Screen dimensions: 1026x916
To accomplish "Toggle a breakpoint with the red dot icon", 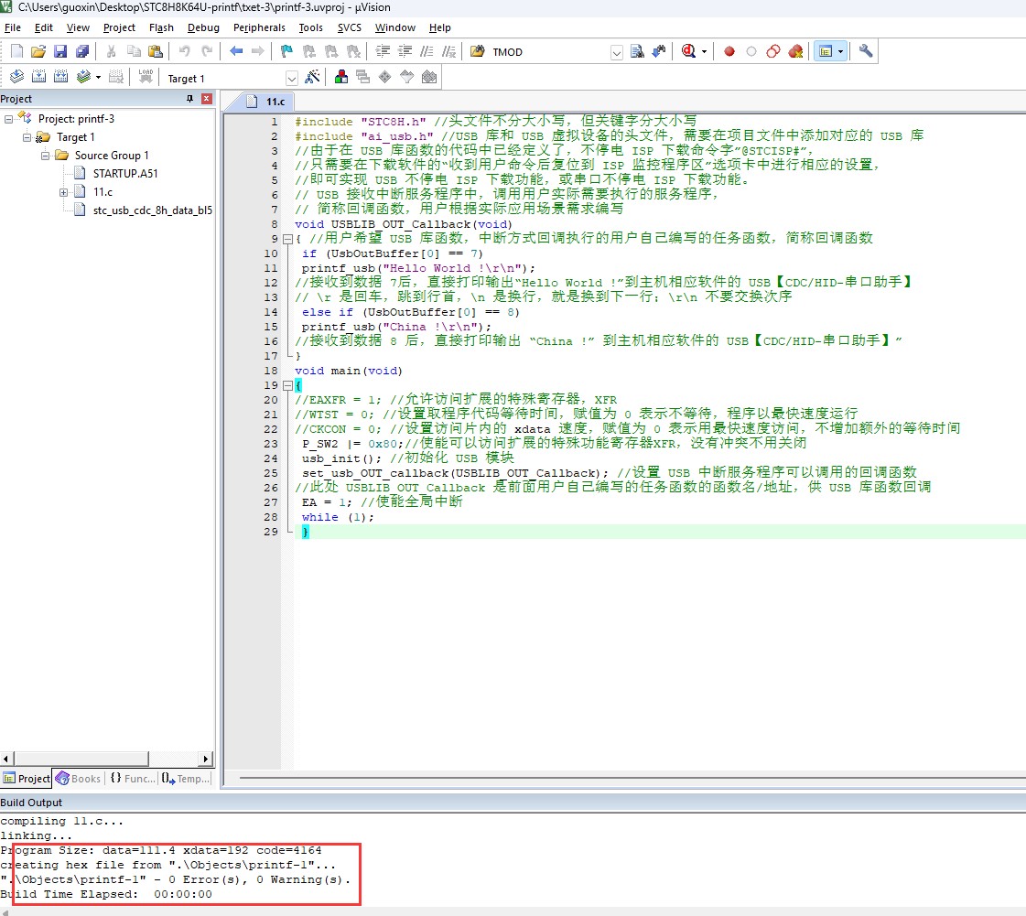I will [x=729, y=51].
